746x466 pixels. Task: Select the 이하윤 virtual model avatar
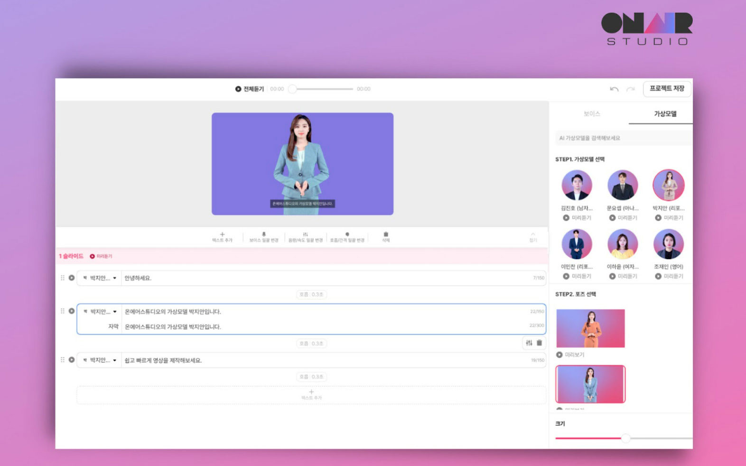click(622, 244)
